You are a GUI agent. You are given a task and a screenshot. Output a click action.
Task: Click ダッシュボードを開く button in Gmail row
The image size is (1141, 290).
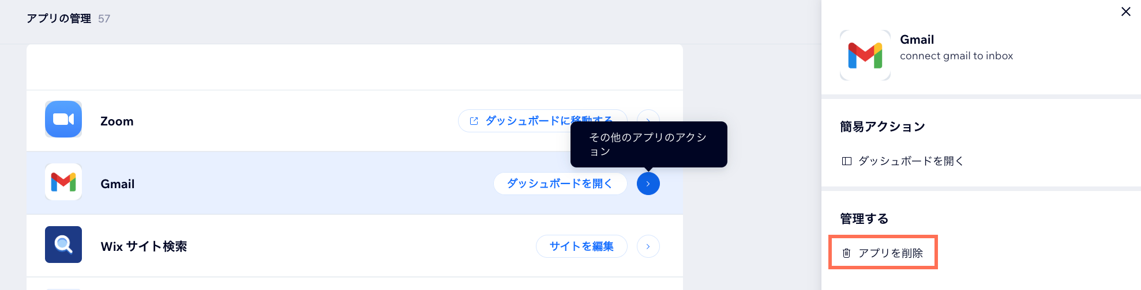click(560, 184)
